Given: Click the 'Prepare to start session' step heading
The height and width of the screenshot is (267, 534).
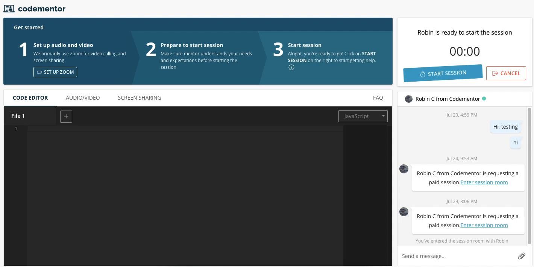Looking at the screenshot, I should tap(192, 45).
